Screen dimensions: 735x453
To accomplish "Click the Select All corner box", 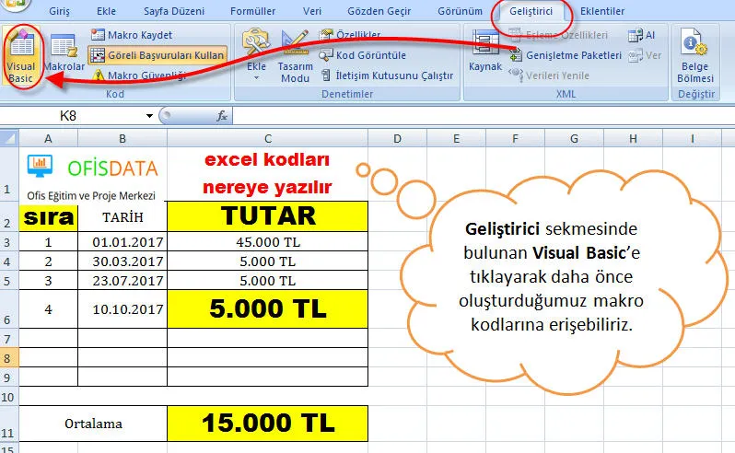I will [x=9, y=138].
